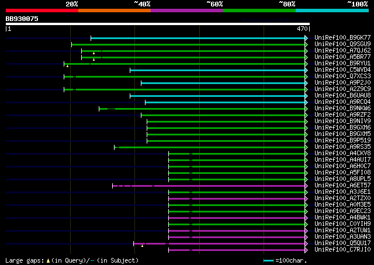Click the yellow query-gap triangle in the legend

pos(48,261)
